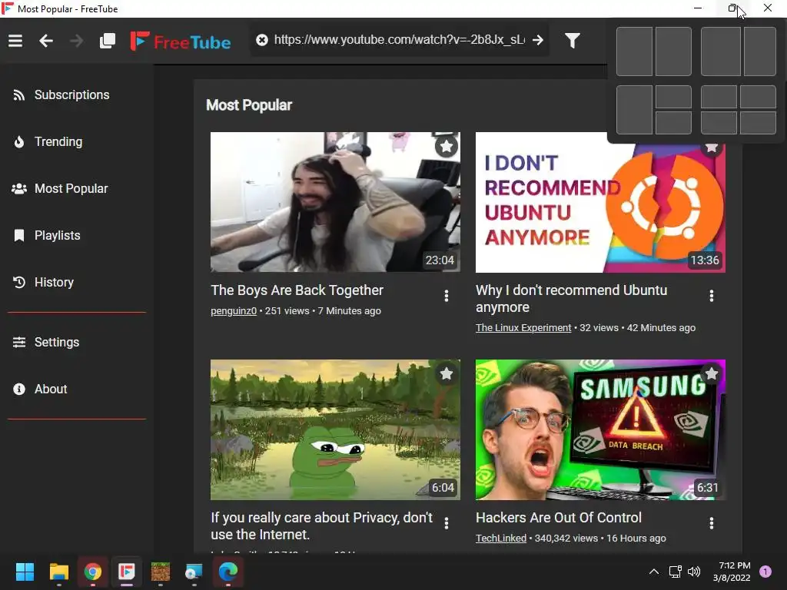Screen dimensions: 787x590
Task: Open options for The Boys Are Back Together
Action: pyautogui.click(x=447, y=296)
